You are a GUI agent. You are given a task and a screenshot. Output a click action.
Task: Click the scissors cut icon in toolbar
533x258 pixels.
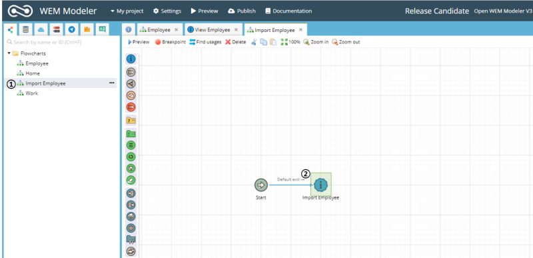(x=254, y=42)
